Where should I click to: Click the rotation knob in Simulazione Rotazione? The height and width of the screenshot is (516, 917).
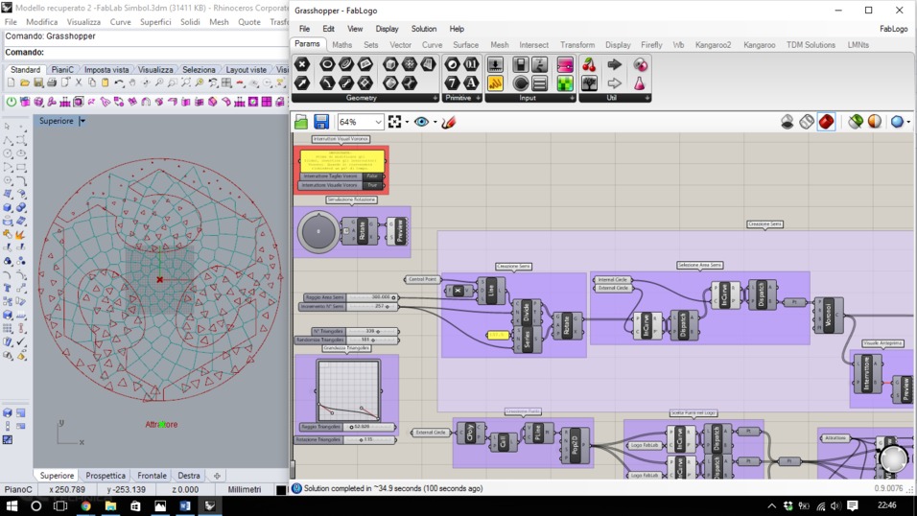click(318, 231)
